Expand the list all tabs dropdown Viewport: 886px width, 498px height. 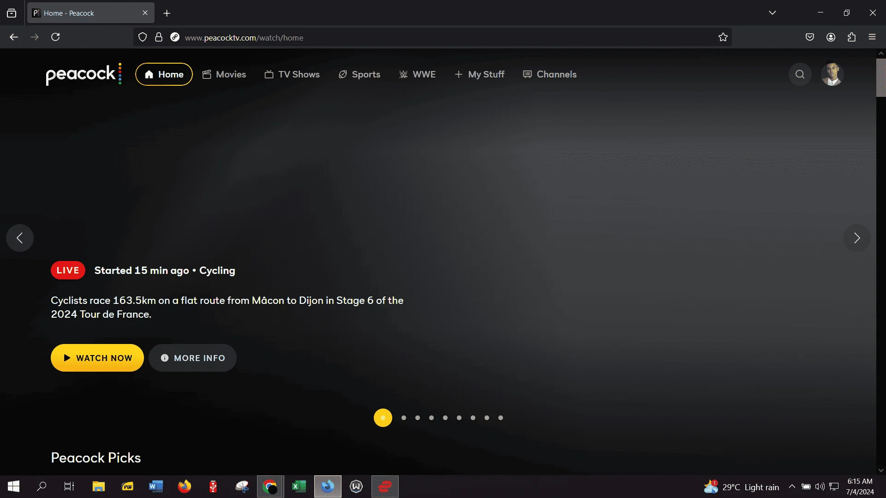click(772, 13)
